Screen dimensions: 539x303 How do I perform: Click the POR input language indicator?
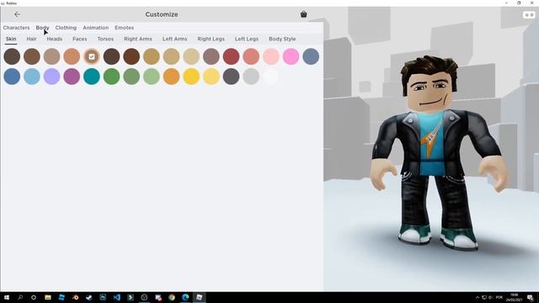click(499, 297)
